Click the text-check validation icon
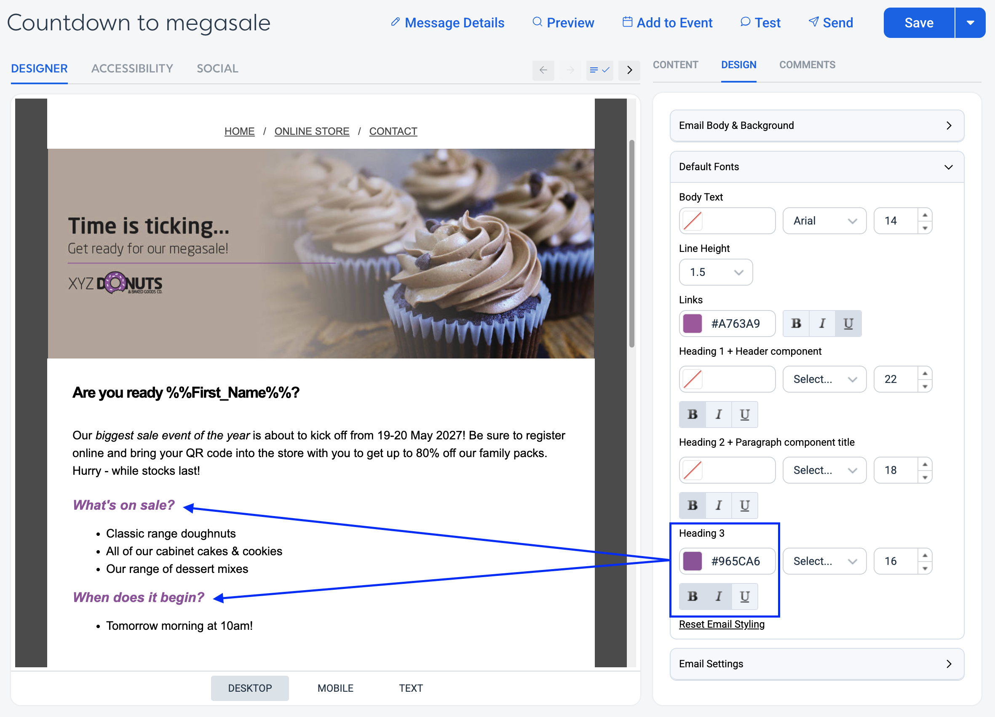The image size is (995, 717). click(x=600, y=70)
